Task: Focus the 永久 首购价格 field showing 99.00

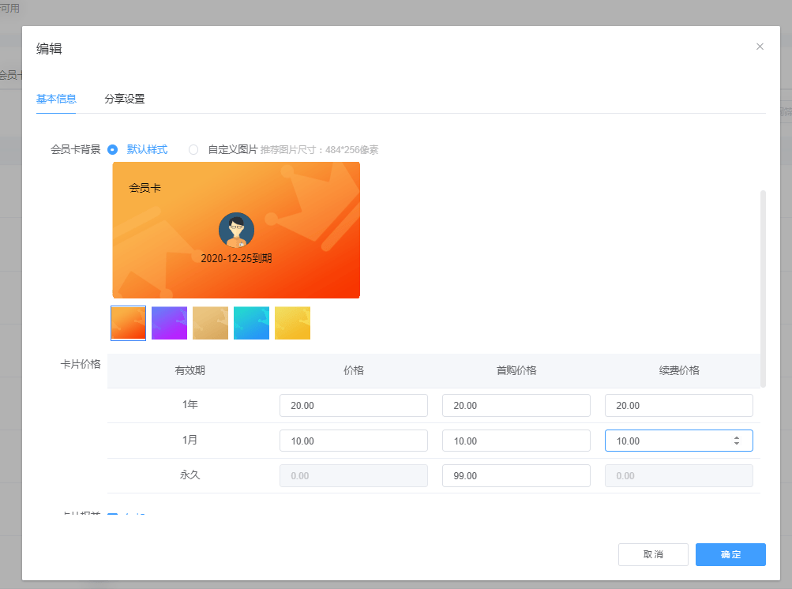Action: tap(516, 476)
